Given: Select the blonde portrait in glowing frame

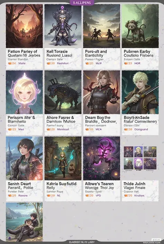Looking at the screenshot, I should (24, 92).
